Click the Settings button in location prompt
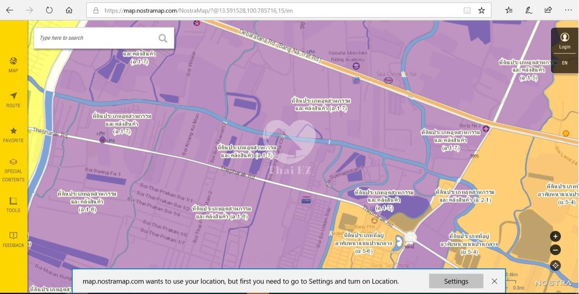 [456, 281]
